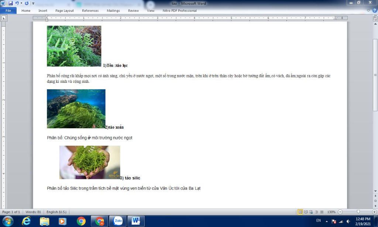Click the right indent marker on the ruler
The image size is (378, 227).
pos(335,18)
